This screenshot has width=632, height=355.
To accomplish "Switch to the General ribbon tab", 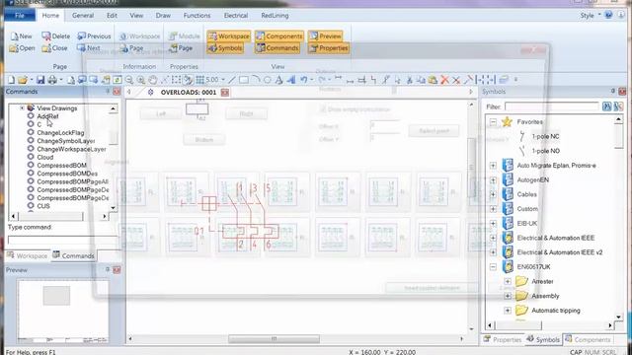I will click(83, 16).
